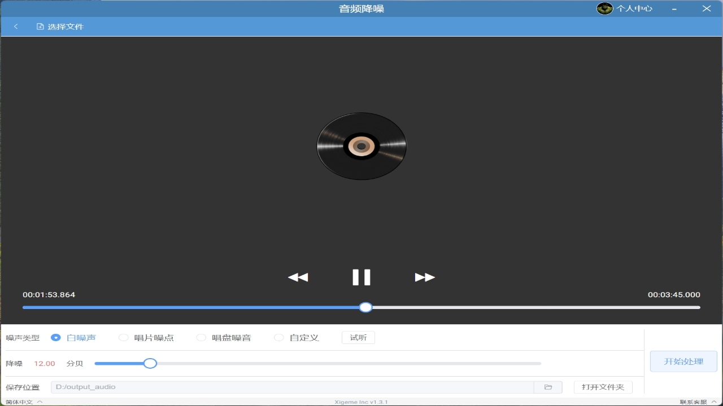Rewind the audio with the skip-back icon
Image resolution: width=723 pixels, height=406 pixels.
298,277
